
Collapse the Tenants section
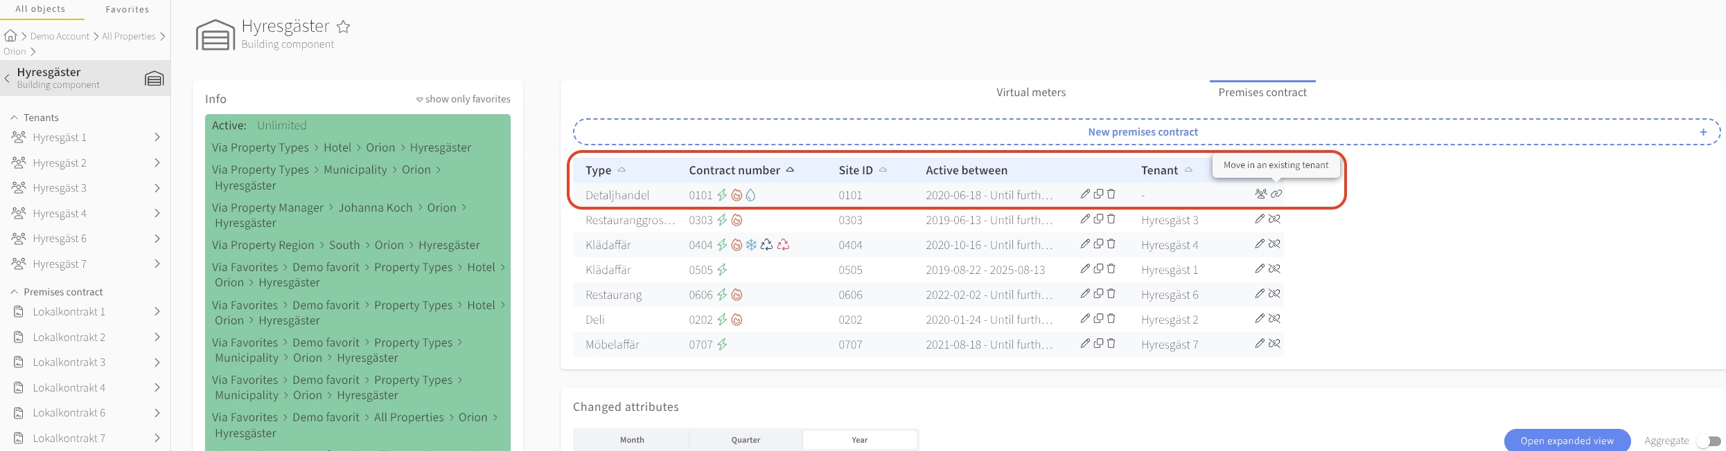click(14, 118)
